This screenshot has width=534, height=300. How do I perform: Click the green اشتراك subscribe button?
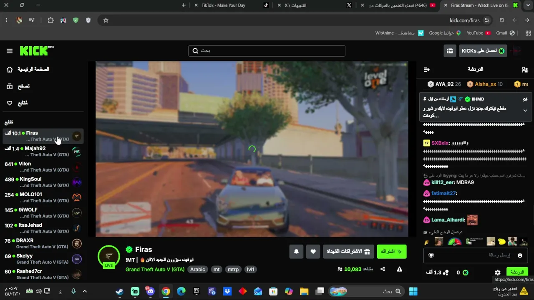pos(391,251)
